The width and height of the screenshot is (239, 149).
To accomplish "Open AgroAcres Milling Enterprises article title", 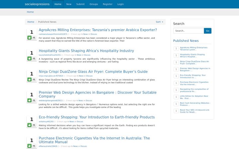I will [98, 30].
